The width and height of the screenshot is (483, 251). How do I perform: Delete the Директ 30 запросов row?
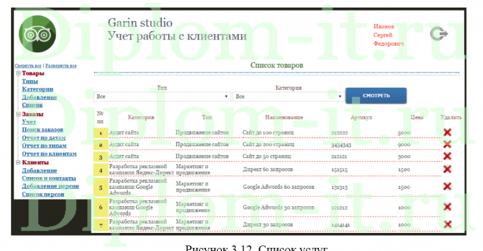[x=448, y=224]
